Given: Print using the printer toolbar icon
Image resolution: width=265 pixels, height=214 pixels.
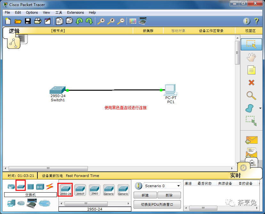Looking at the screenshot, I should (38, 21).
